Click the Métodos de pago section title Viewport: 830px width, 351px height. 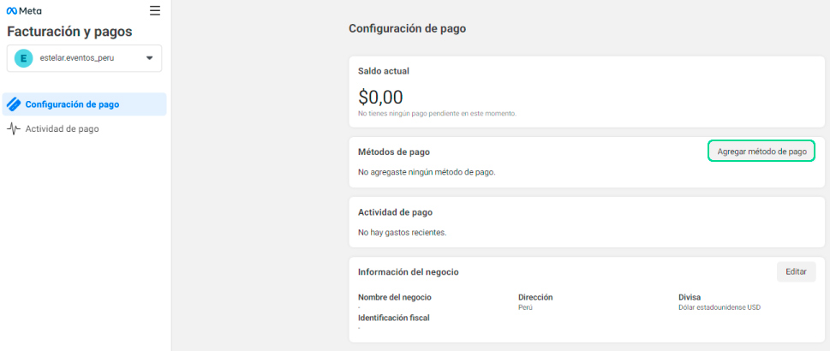coord(393,152)
